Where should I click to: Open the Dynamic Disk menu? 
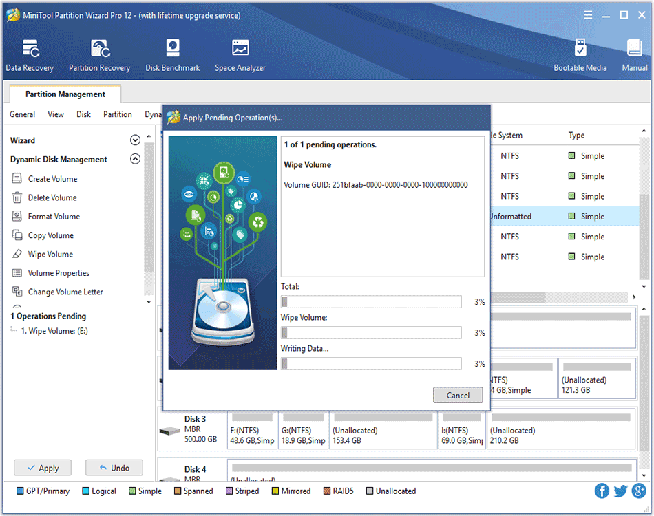tap(153, 114)
